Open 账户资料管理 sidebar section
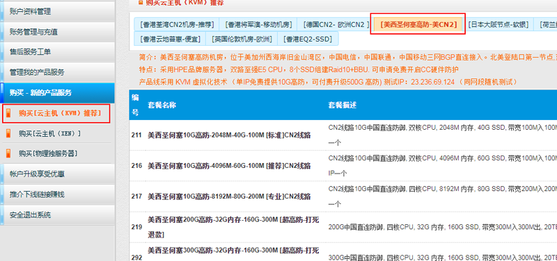This screenshot has width=557, height=261. pos(58,11)
